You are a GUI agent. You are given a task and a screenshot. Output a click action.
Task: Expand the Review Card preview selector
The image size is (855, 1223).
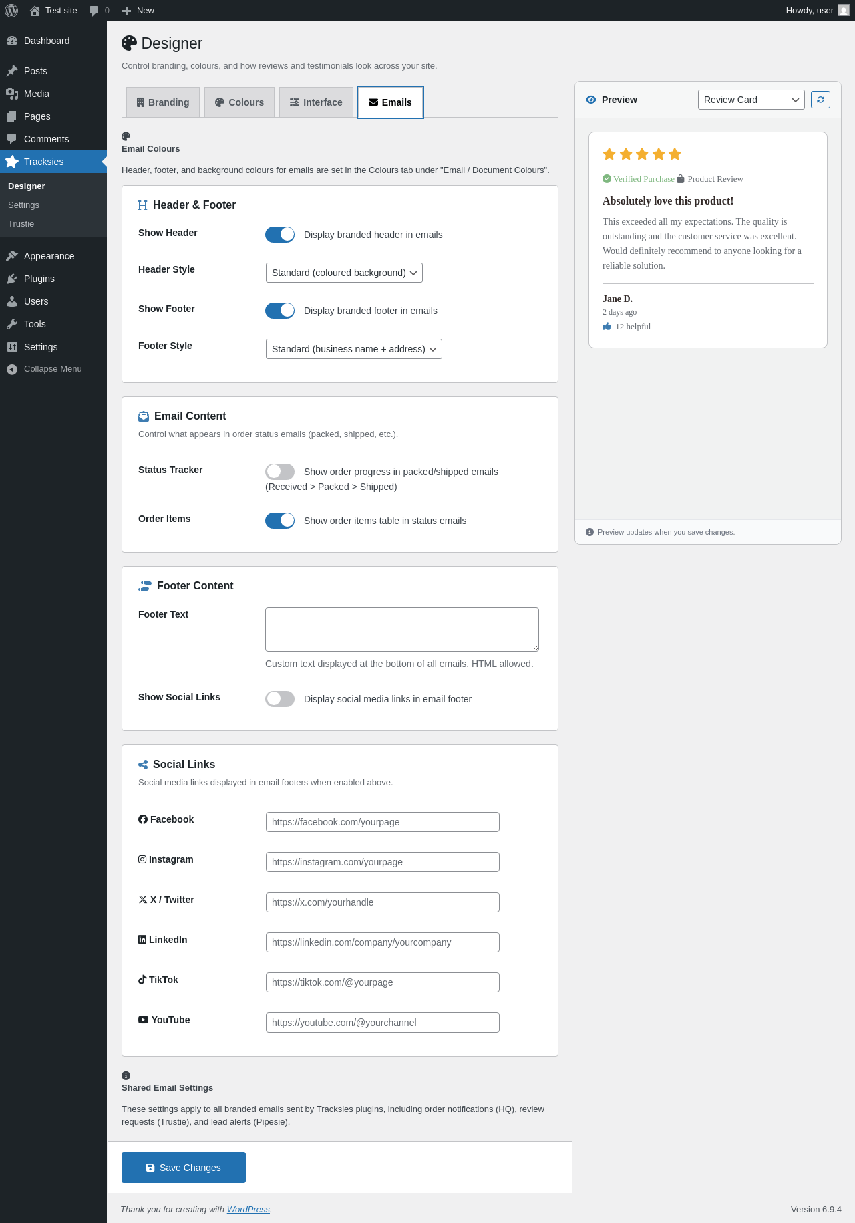(751, 100)
